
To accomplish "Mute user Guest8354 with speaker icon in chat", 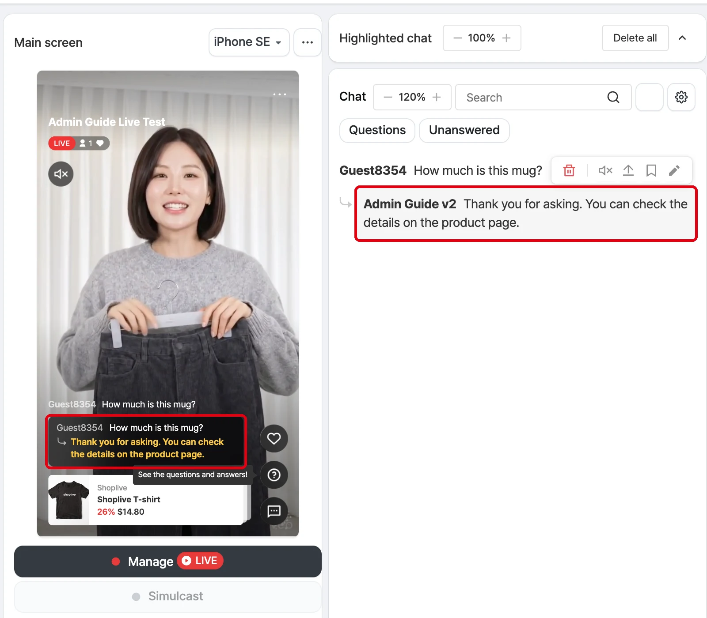I will coord(605,170).
